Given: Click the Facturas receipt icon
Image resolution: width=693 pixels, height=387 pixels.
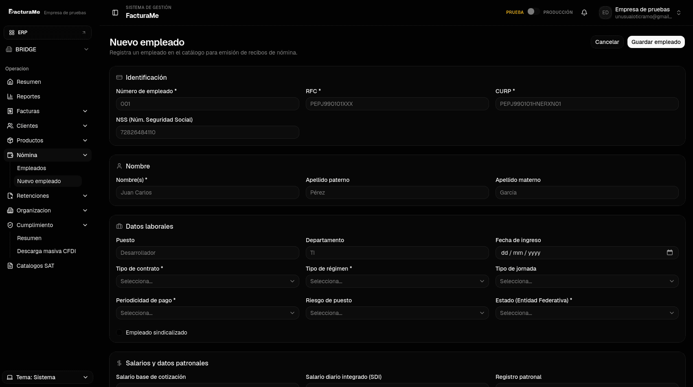Looking at the screenshot, I should [x=10, y=111].
